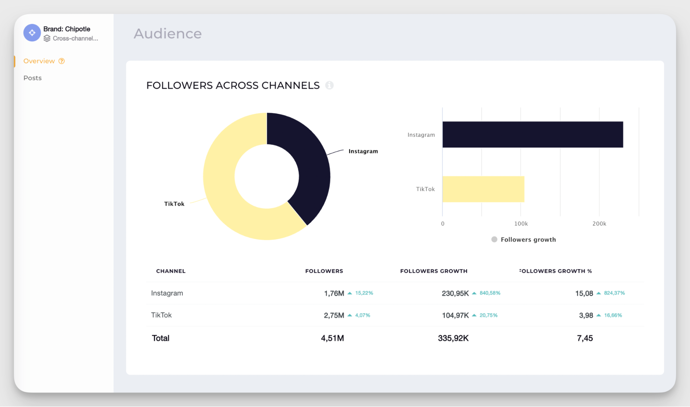The image size is (690, 407).
Task: Open the Overview sidebar item
Action: 39,61
